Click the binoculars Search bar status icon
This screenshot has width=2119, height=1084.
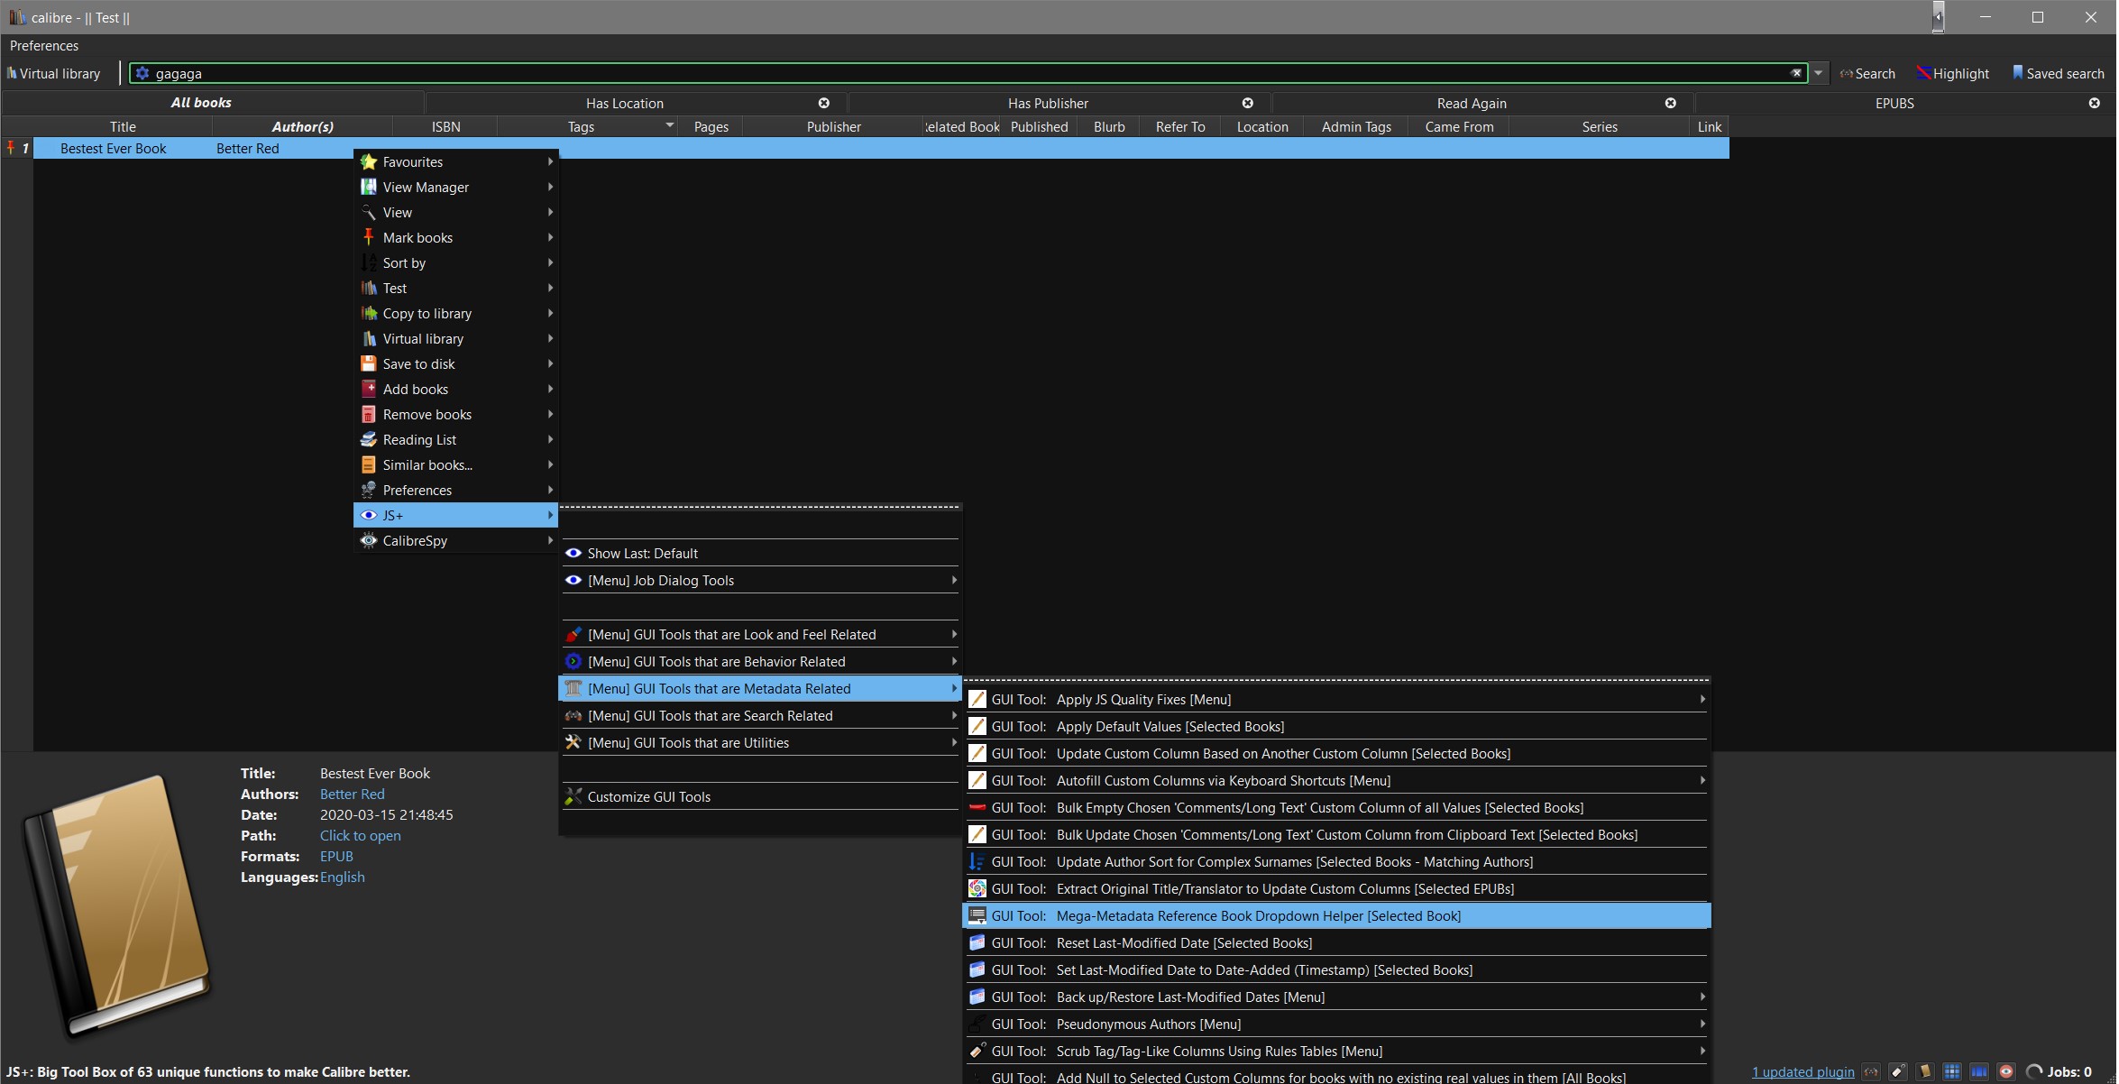pos(1871,1071)
